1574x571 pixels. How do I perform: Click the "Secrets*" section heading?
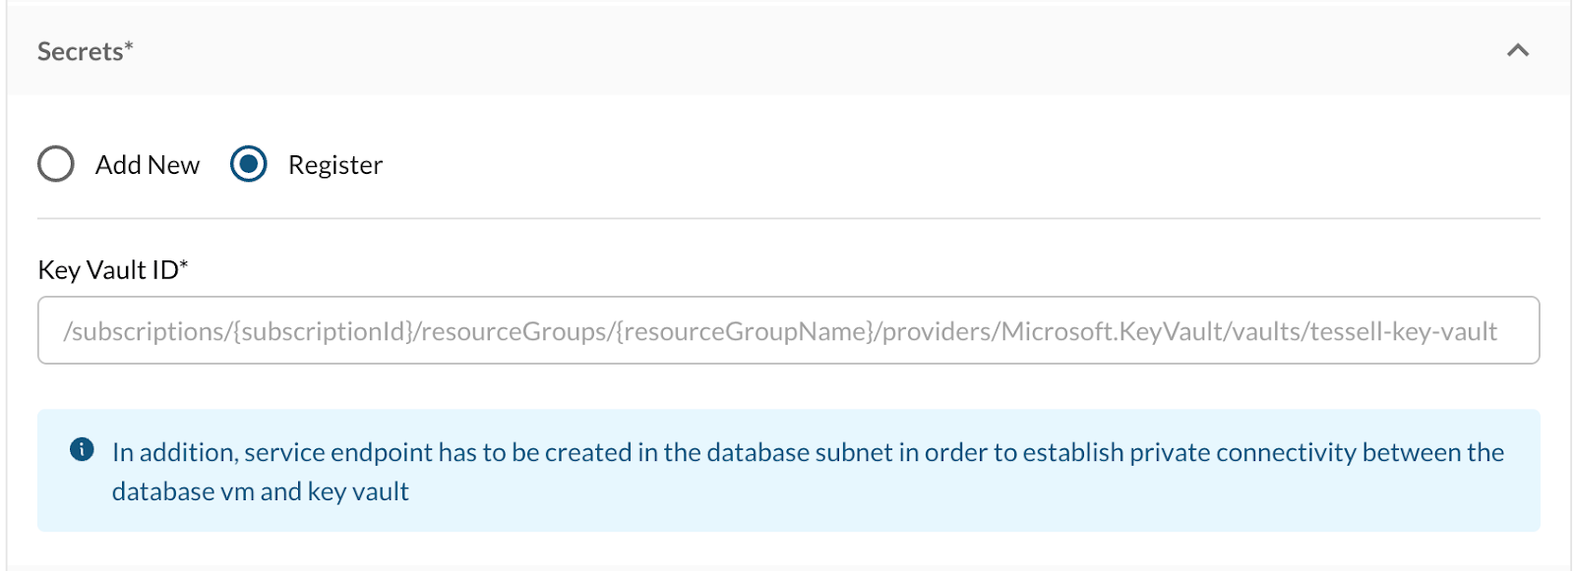[x=80, y=52]
